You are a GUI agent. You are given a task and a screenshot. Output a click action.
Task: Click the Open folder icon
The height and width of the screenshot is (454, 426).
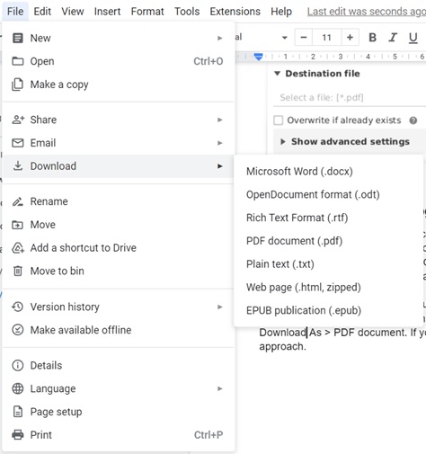[x=18, y=61]
